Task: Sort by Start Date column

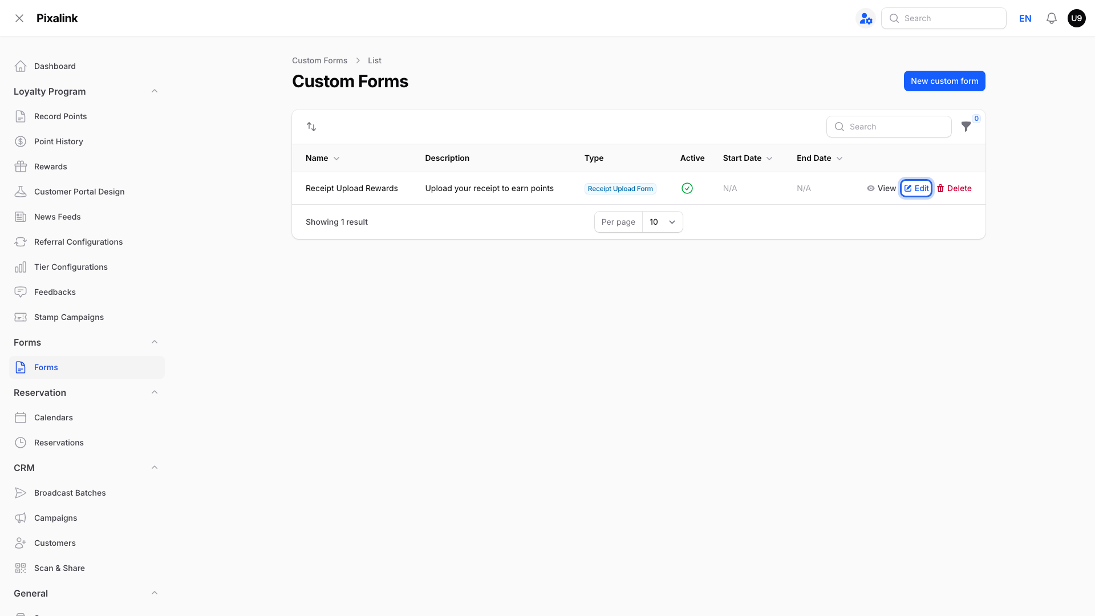Action: click(748, 158)
